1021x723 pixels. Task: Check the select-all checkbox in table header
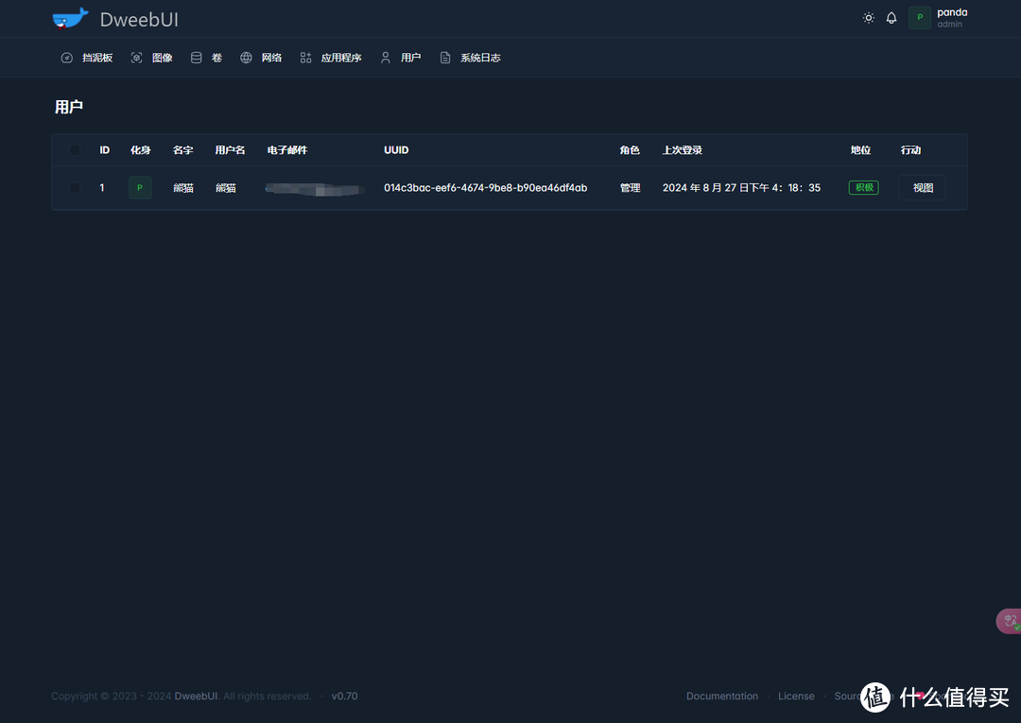(x=75, y=150)
